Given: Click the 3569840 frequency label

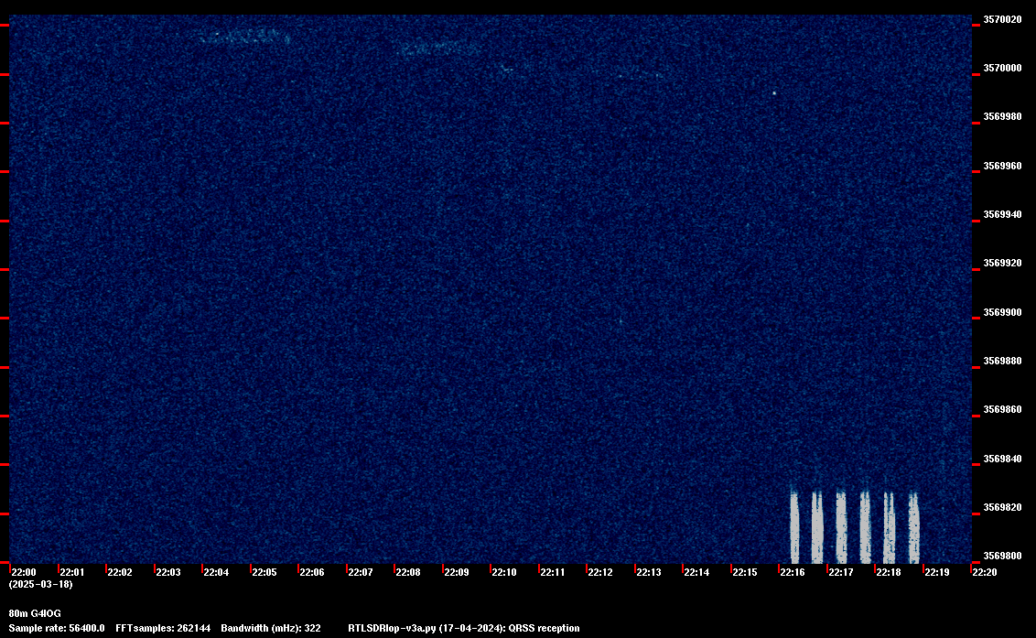Looking at the screenshot, I should click(x=1002, y=459).
